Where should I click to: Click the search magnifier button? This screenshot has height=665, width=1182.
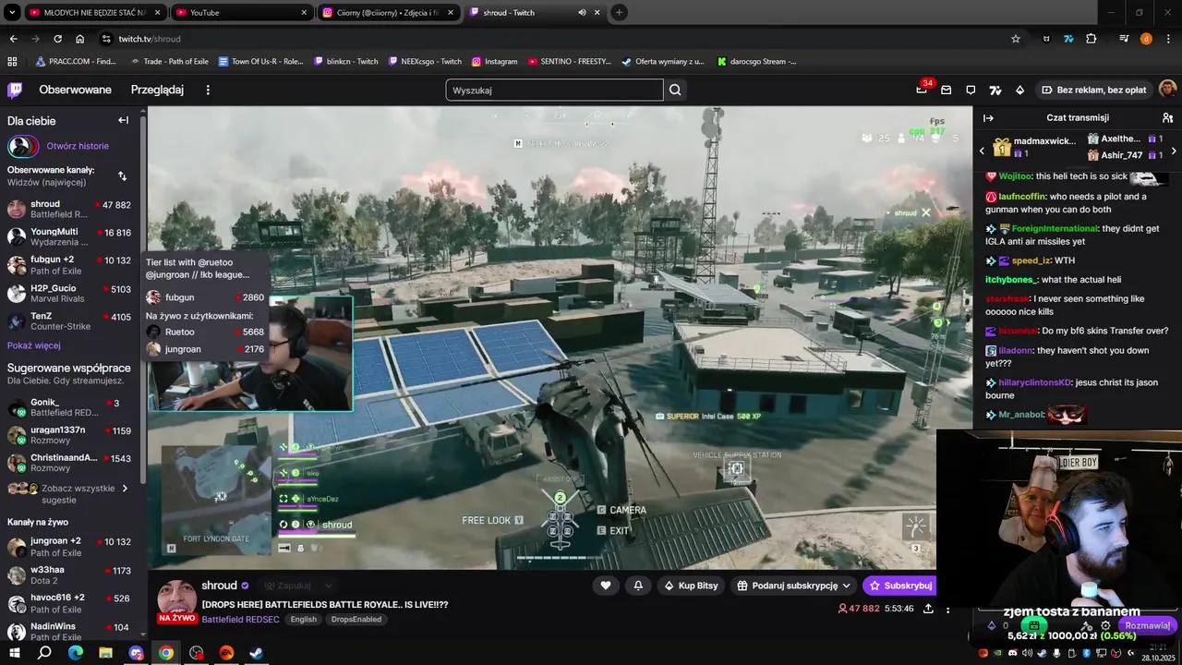(675, 90)
